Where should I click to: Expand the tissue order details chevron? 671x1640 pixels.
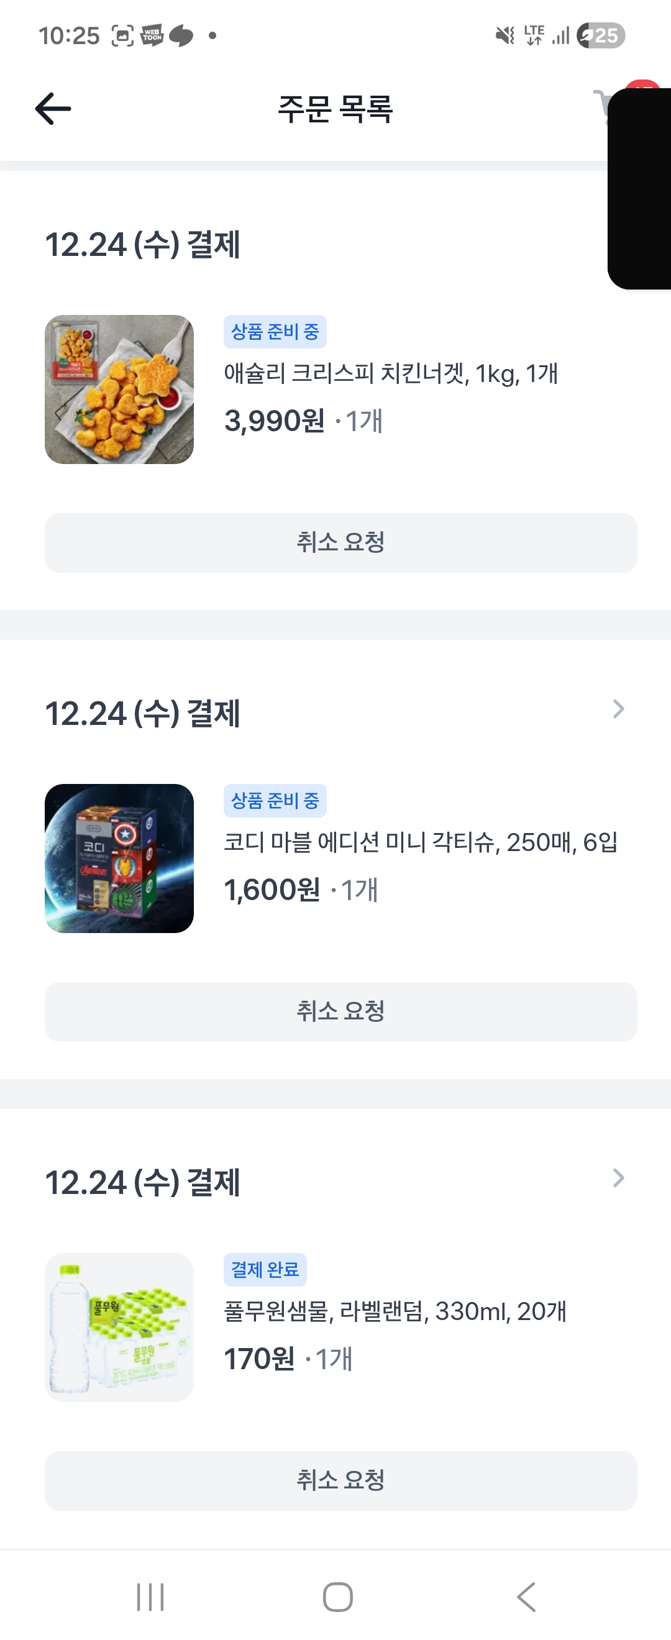[618, 709]
